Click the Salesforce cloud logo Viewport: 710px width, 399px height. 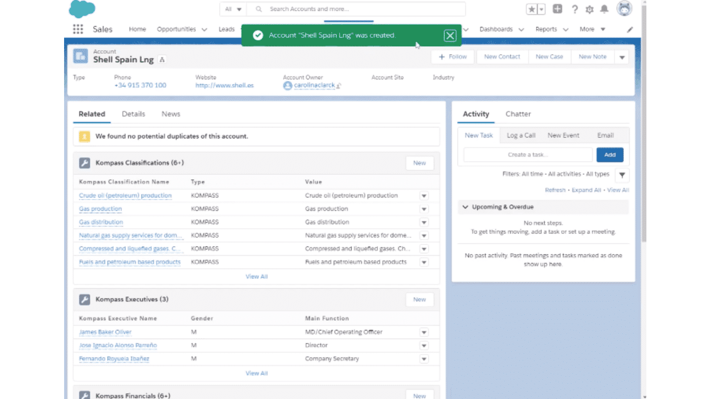coord(82,9)
